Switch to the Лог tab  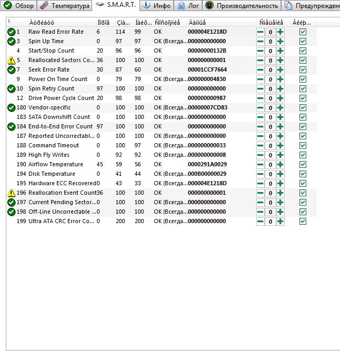tap(188, 5)
